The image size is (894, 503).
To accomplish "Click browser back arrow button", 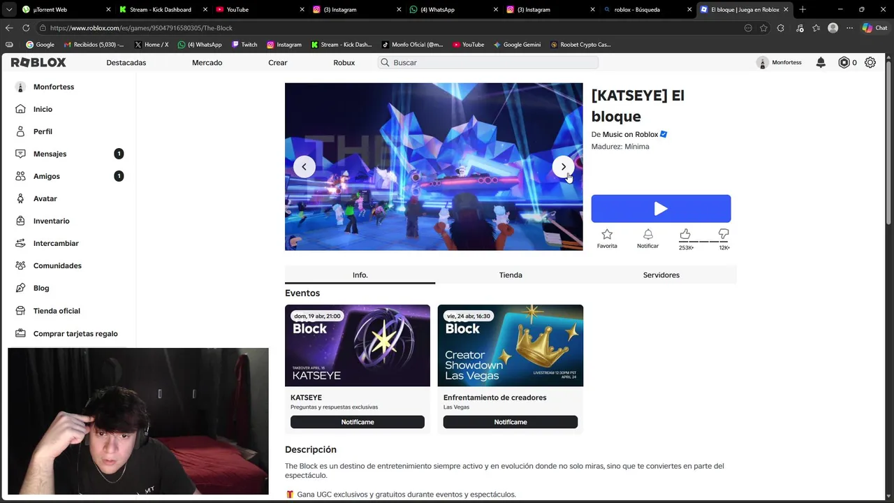I will (9, 28).
